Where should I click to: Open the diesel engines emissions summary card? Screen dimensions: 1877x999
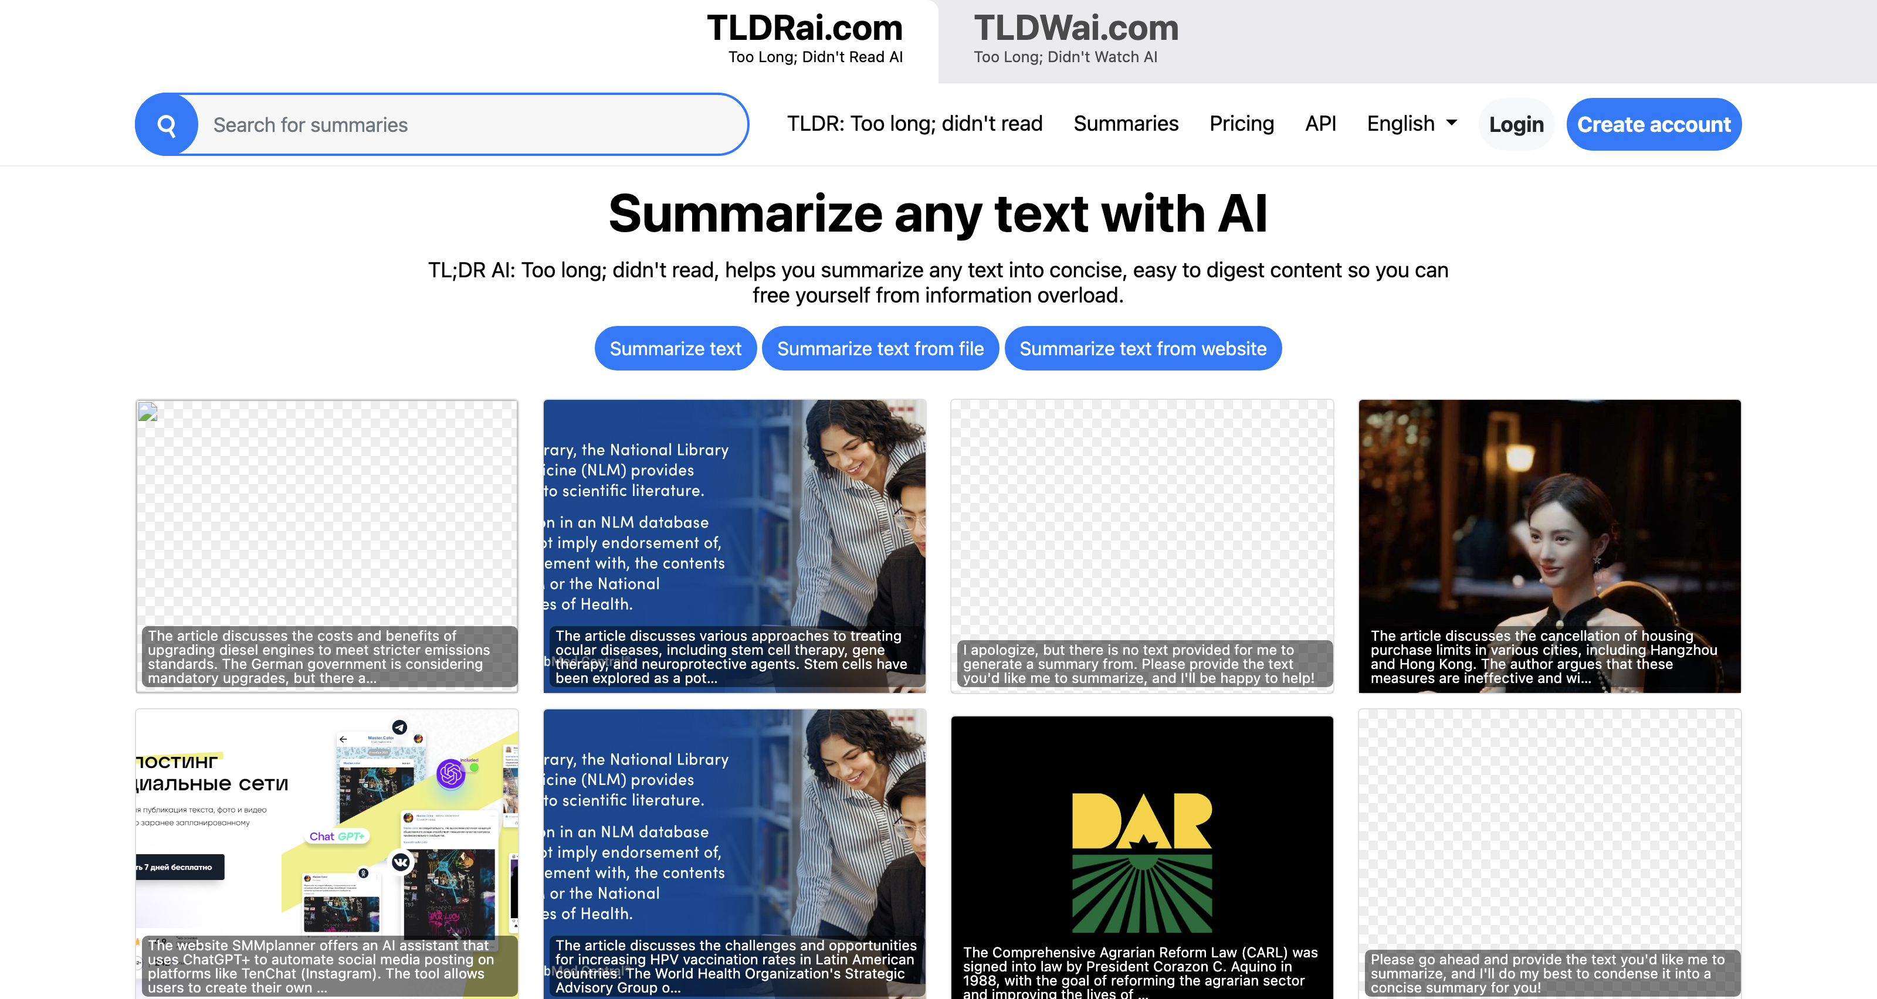[327, 546]
